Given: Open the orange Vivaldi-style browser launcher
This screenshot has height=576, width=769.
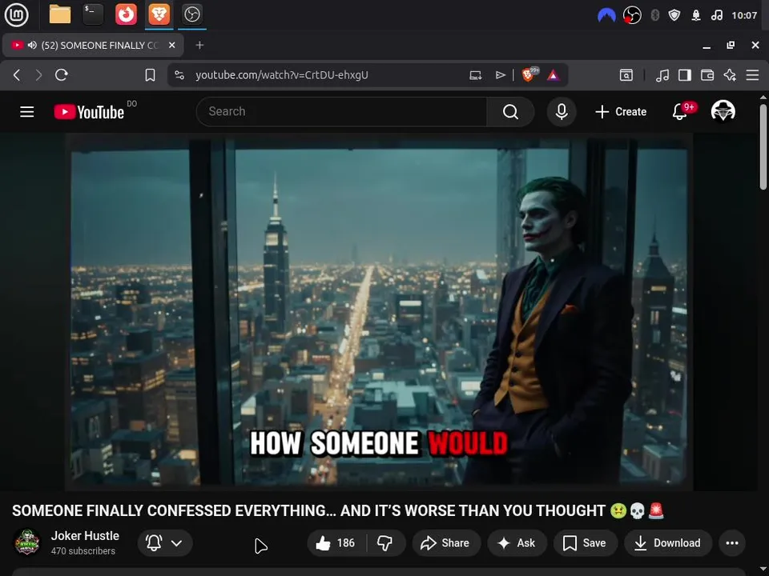Looking at the screenshot, I should click(x=126, y=14).
